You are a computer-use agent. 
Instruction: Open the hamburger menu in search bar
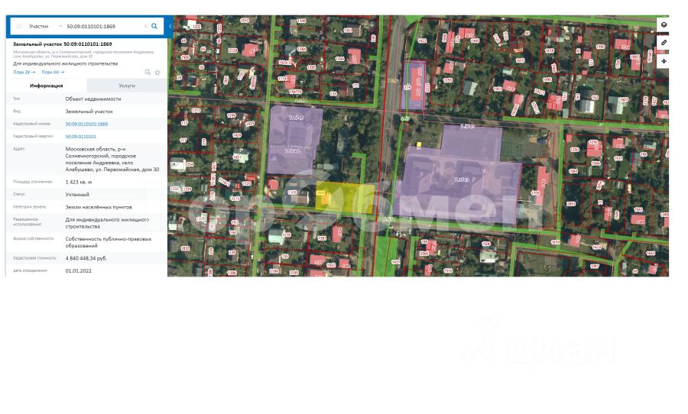tap(18, 26)
